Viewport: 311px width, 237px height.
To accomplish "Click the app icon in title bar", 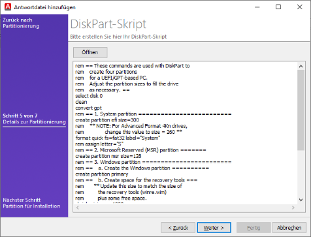I will click(x=8, y=7).
